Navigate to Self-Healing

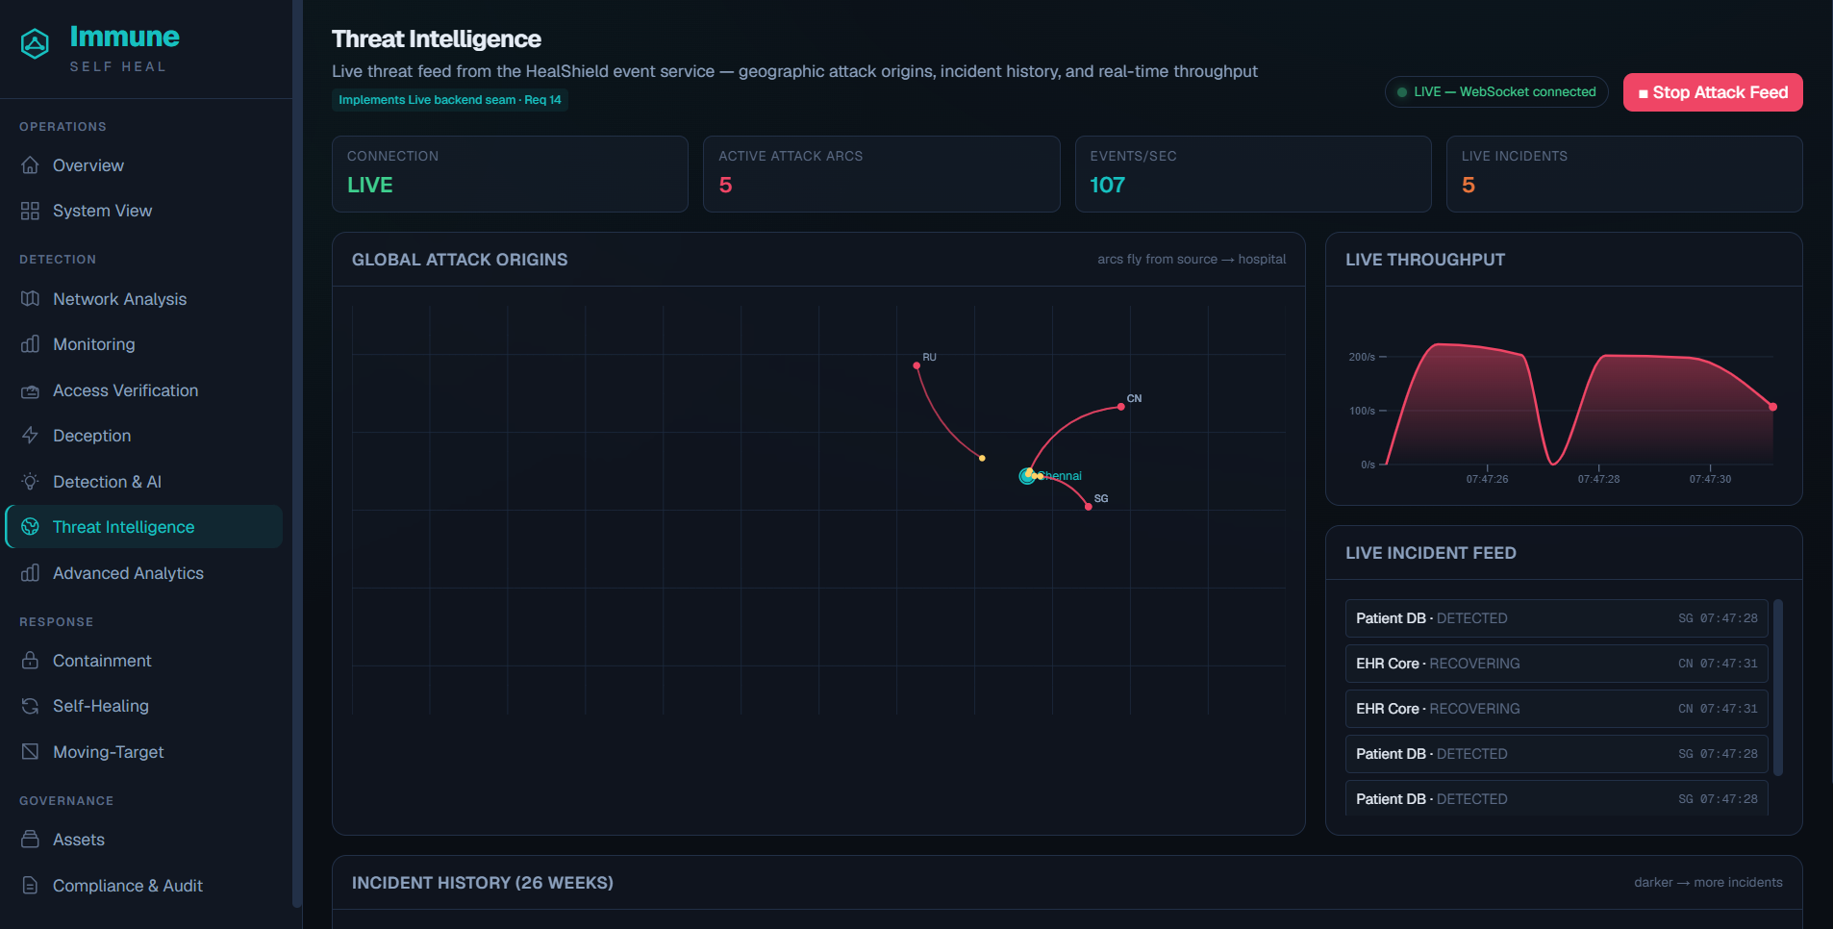point(144,706)
